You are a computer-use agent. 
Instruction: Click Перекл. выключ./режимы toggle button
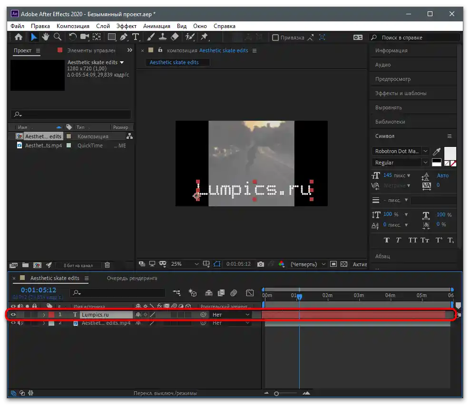pos(165,393)
